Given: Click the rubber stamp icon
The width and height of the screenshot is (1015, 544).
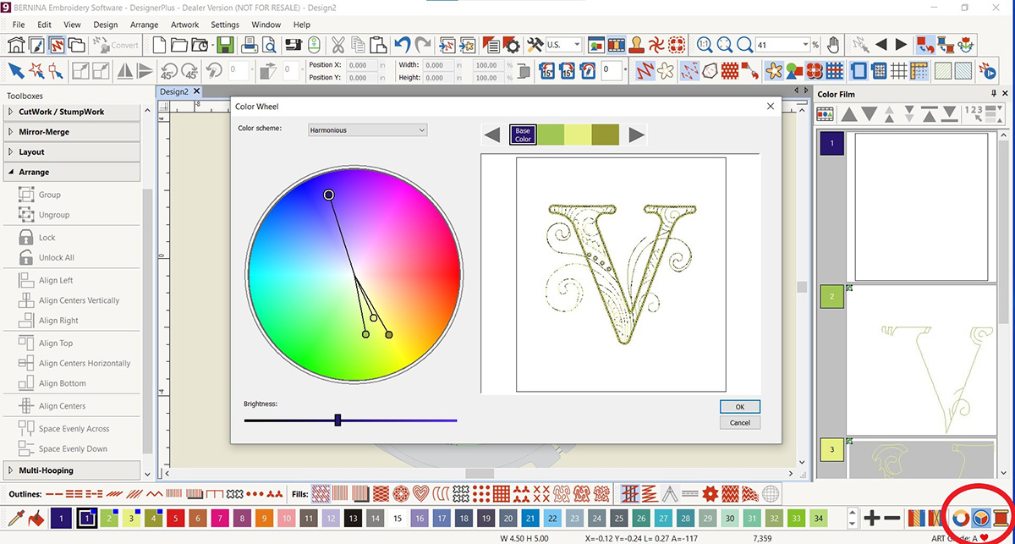Looking at the screenshot, I should (637, 44).
